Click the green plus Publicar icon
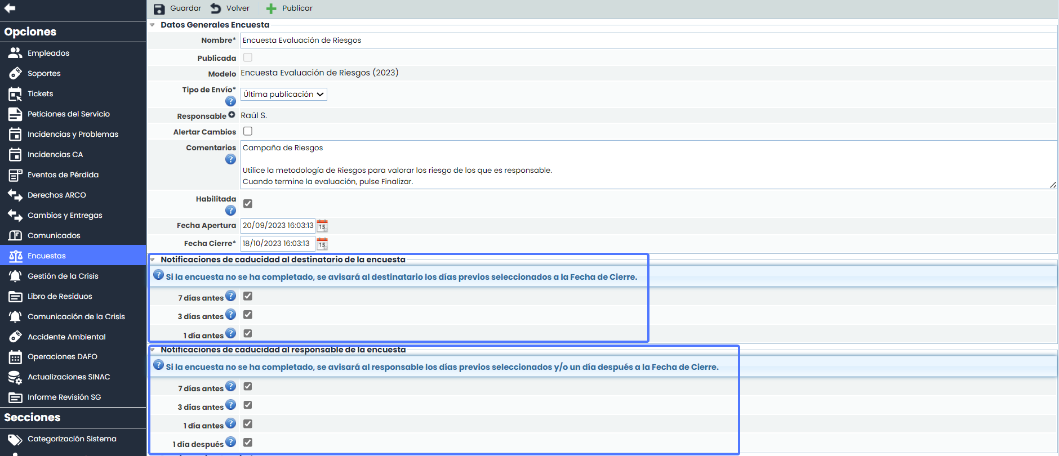 click(x=271, y=8)
